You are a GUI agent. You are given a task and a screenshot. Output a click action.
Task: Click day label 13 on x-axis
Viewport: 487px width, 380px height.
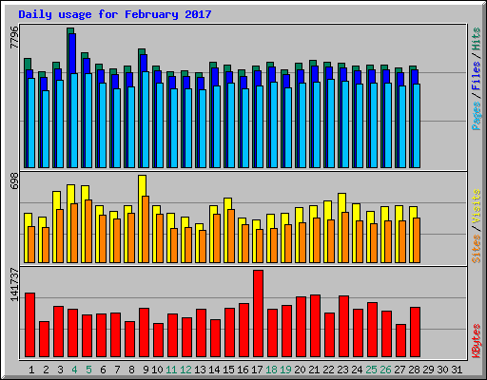200,370
